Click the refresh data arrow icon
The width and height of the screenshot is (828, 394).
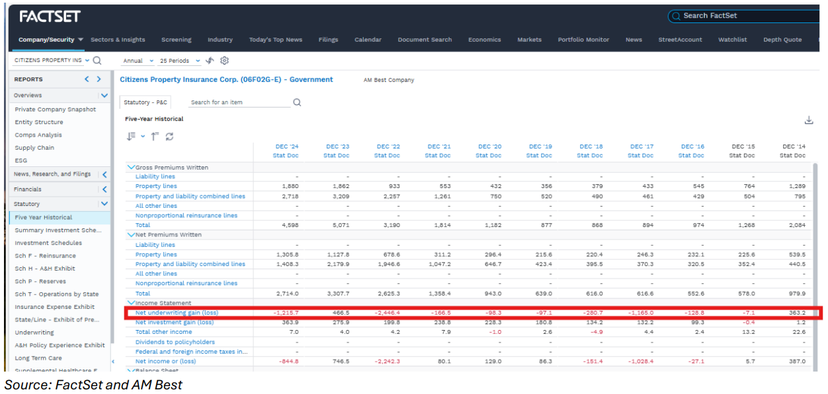(210, 60)
